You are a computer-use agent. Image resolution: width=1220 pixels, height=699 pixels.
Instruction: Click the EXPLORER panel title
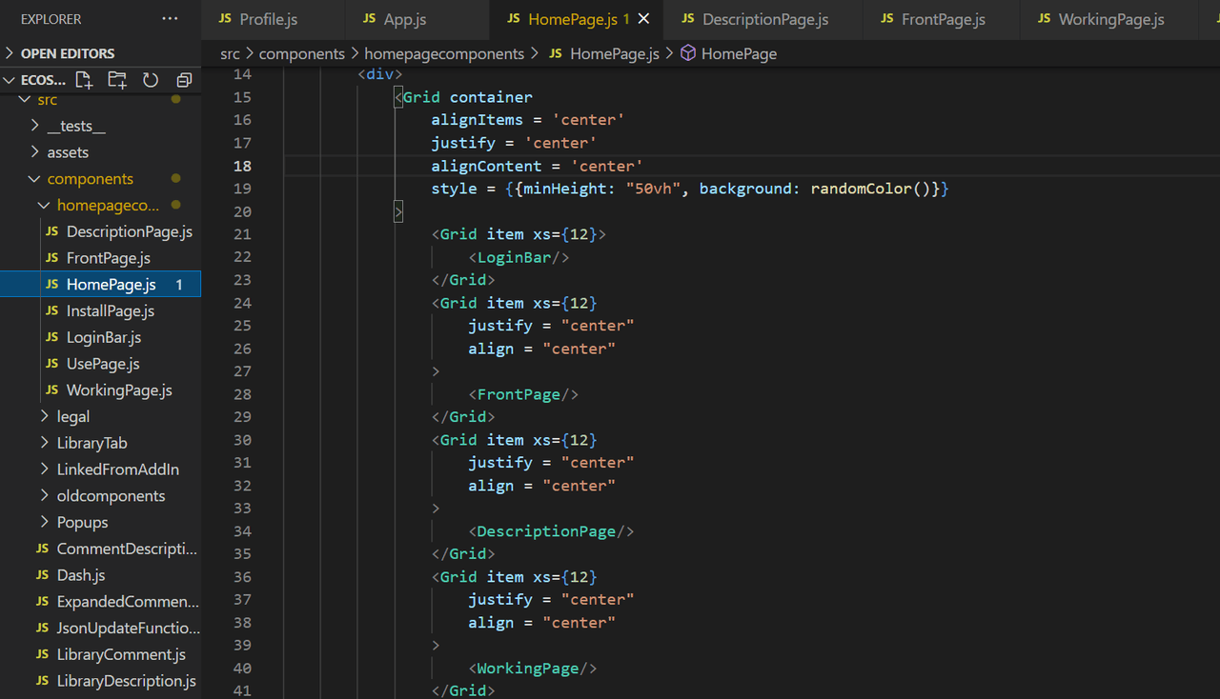[x=51, y=19]
